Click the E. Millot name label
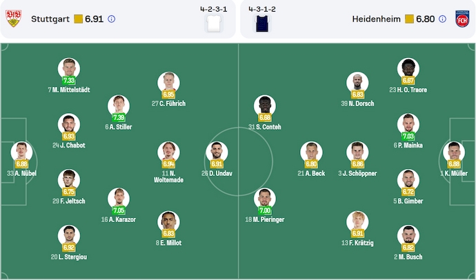This screenshot has width=476, height=280. coord(168,243)
